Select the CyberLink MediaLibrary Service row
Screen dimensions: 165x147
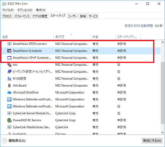(80, 127)
